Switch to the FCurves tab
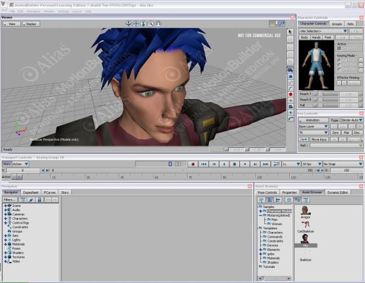This screenshot has width=365, height=283. (x=50, y=192)
